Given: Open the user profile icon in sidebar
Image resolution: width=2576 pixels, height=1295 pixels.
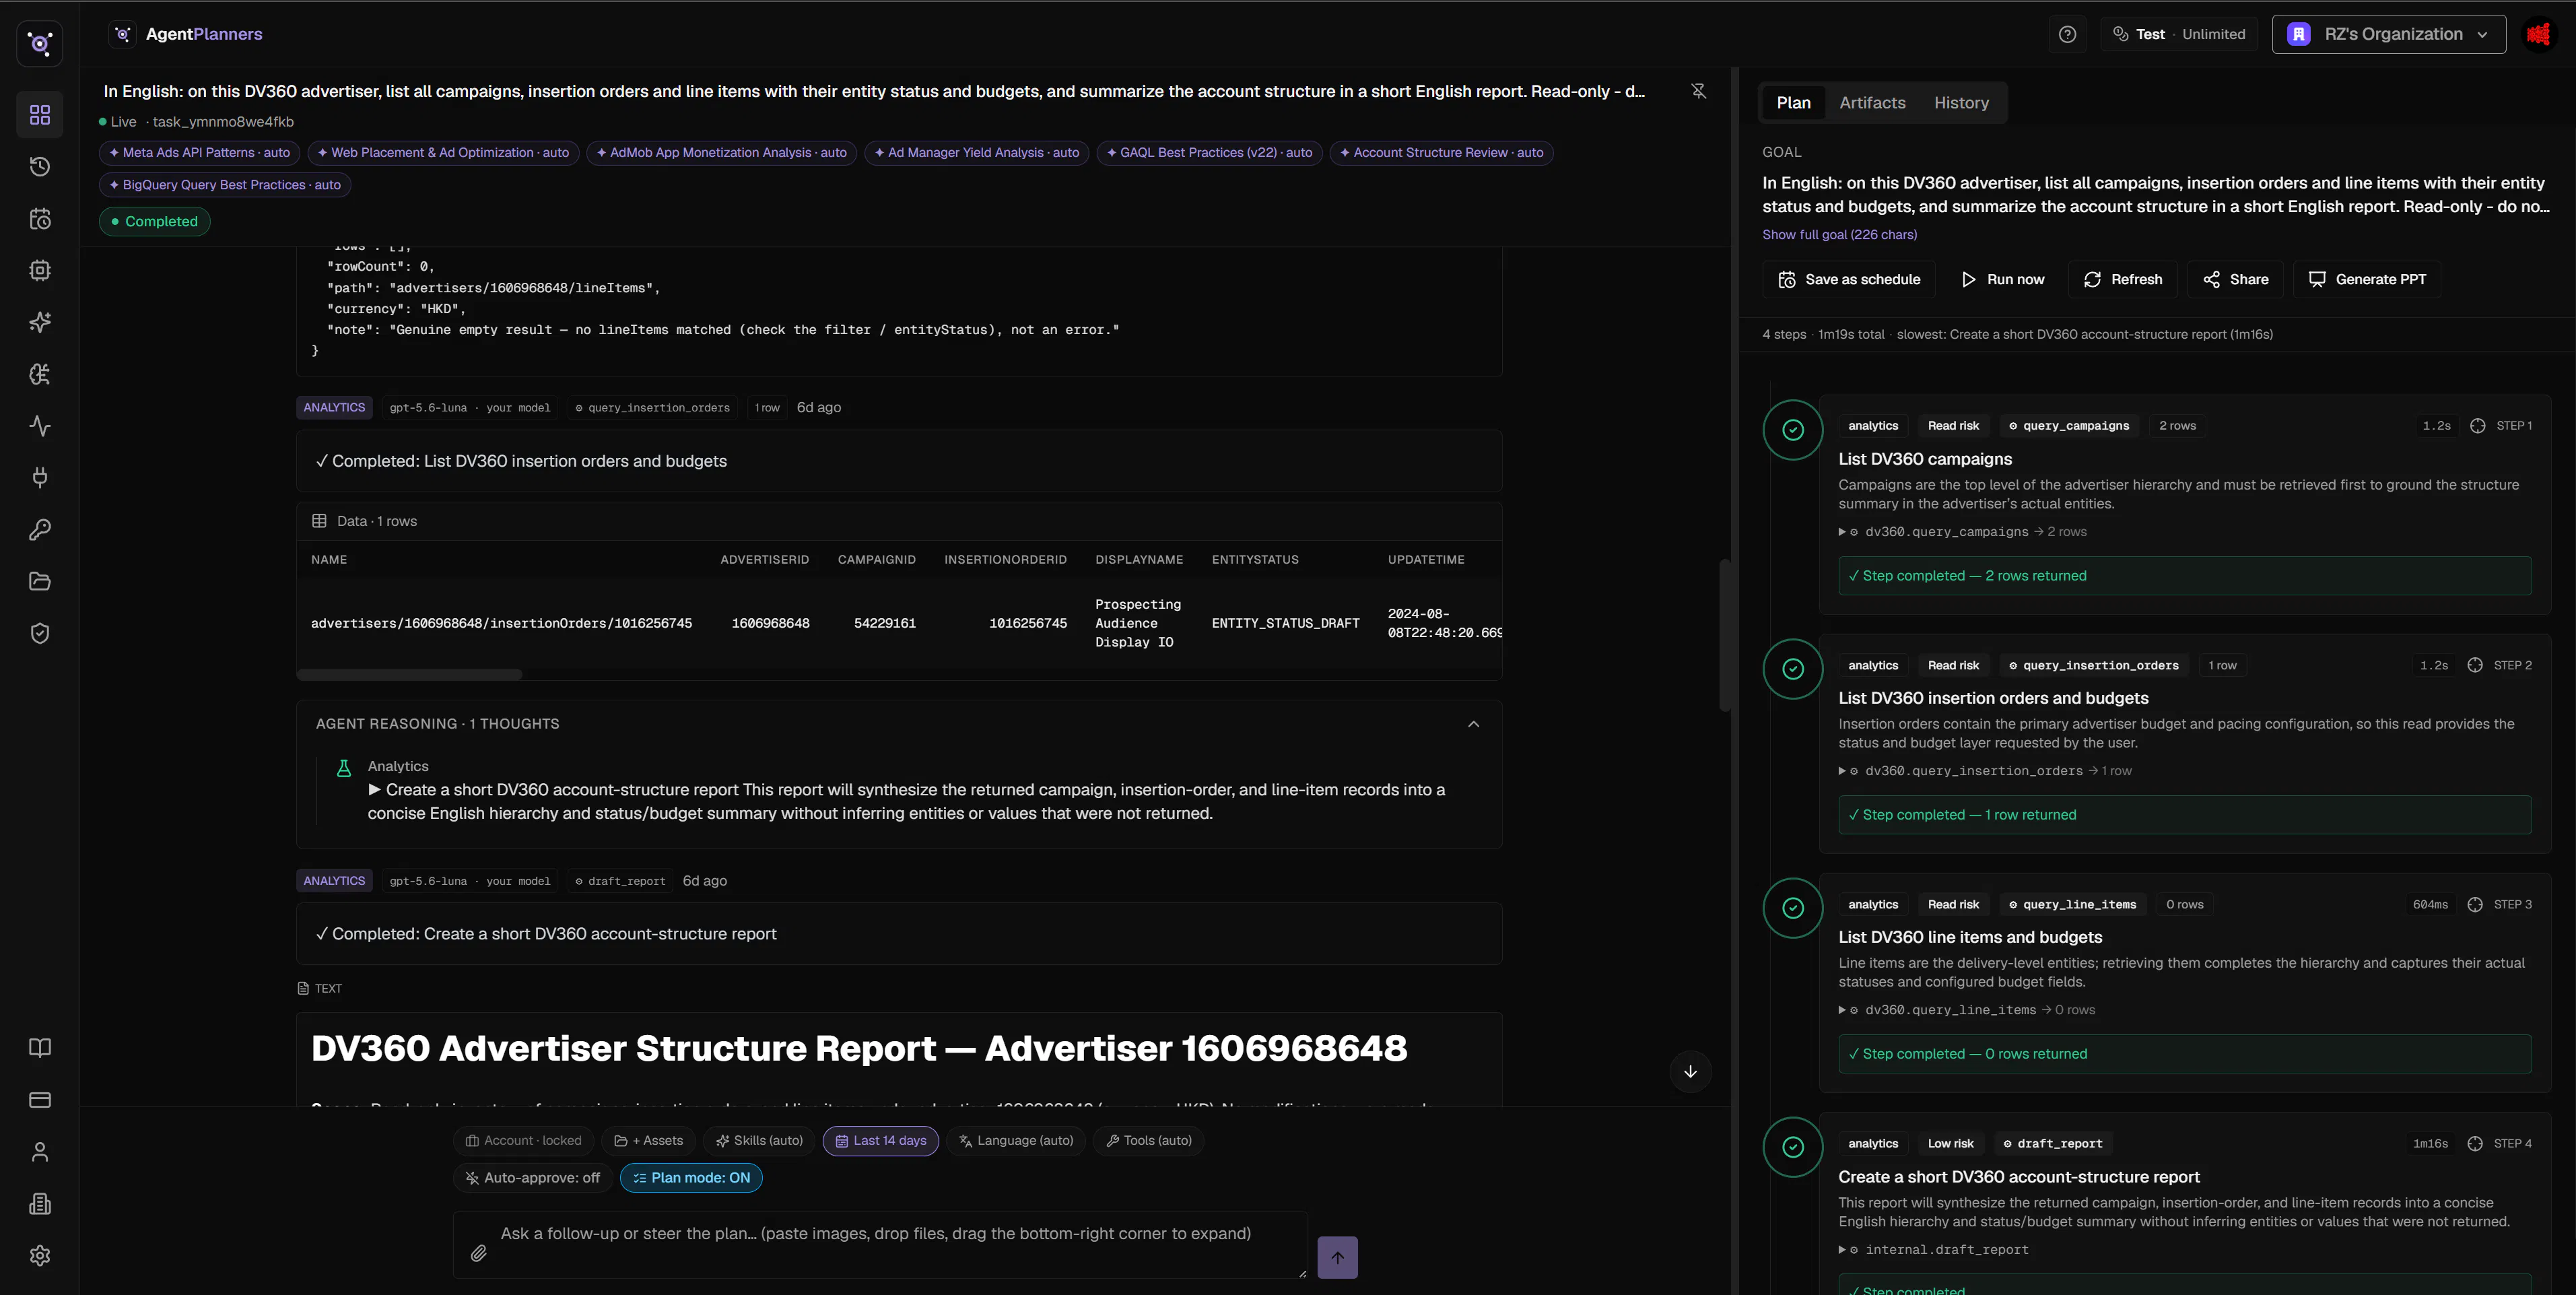Looking at the screenshot, I should pos(40,1152).
